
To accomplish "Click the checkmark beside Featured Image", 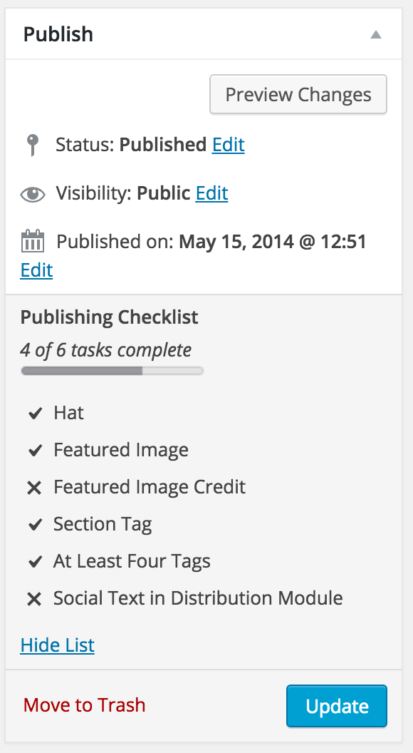I will [x=35, y=451].
